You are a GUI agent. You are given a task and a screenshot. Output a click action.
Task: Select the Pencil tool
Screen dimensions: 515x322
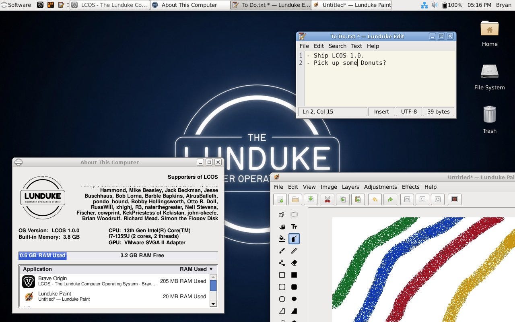tap(294, 251)
